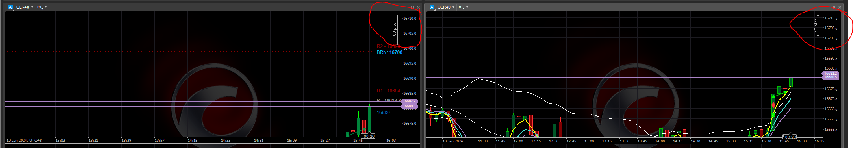The width and height of the screenshot is (853, 148).
Task: Detach the m3 GER40 chart window
Action: (x=412, y=7)
